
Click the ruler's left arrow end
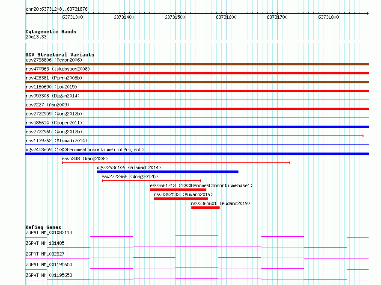(27, 13)
